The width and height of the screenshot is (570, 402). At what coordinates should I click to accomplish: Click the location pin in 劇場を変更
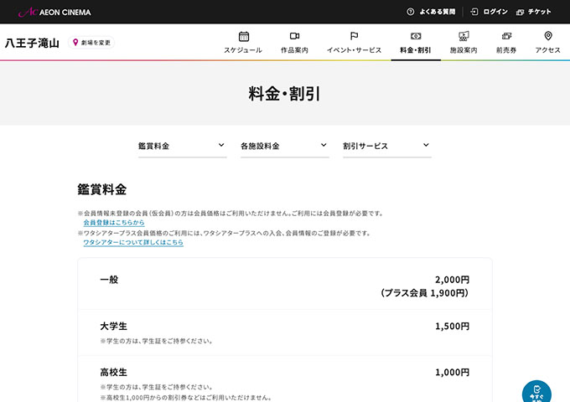click(x=75, y=43)
